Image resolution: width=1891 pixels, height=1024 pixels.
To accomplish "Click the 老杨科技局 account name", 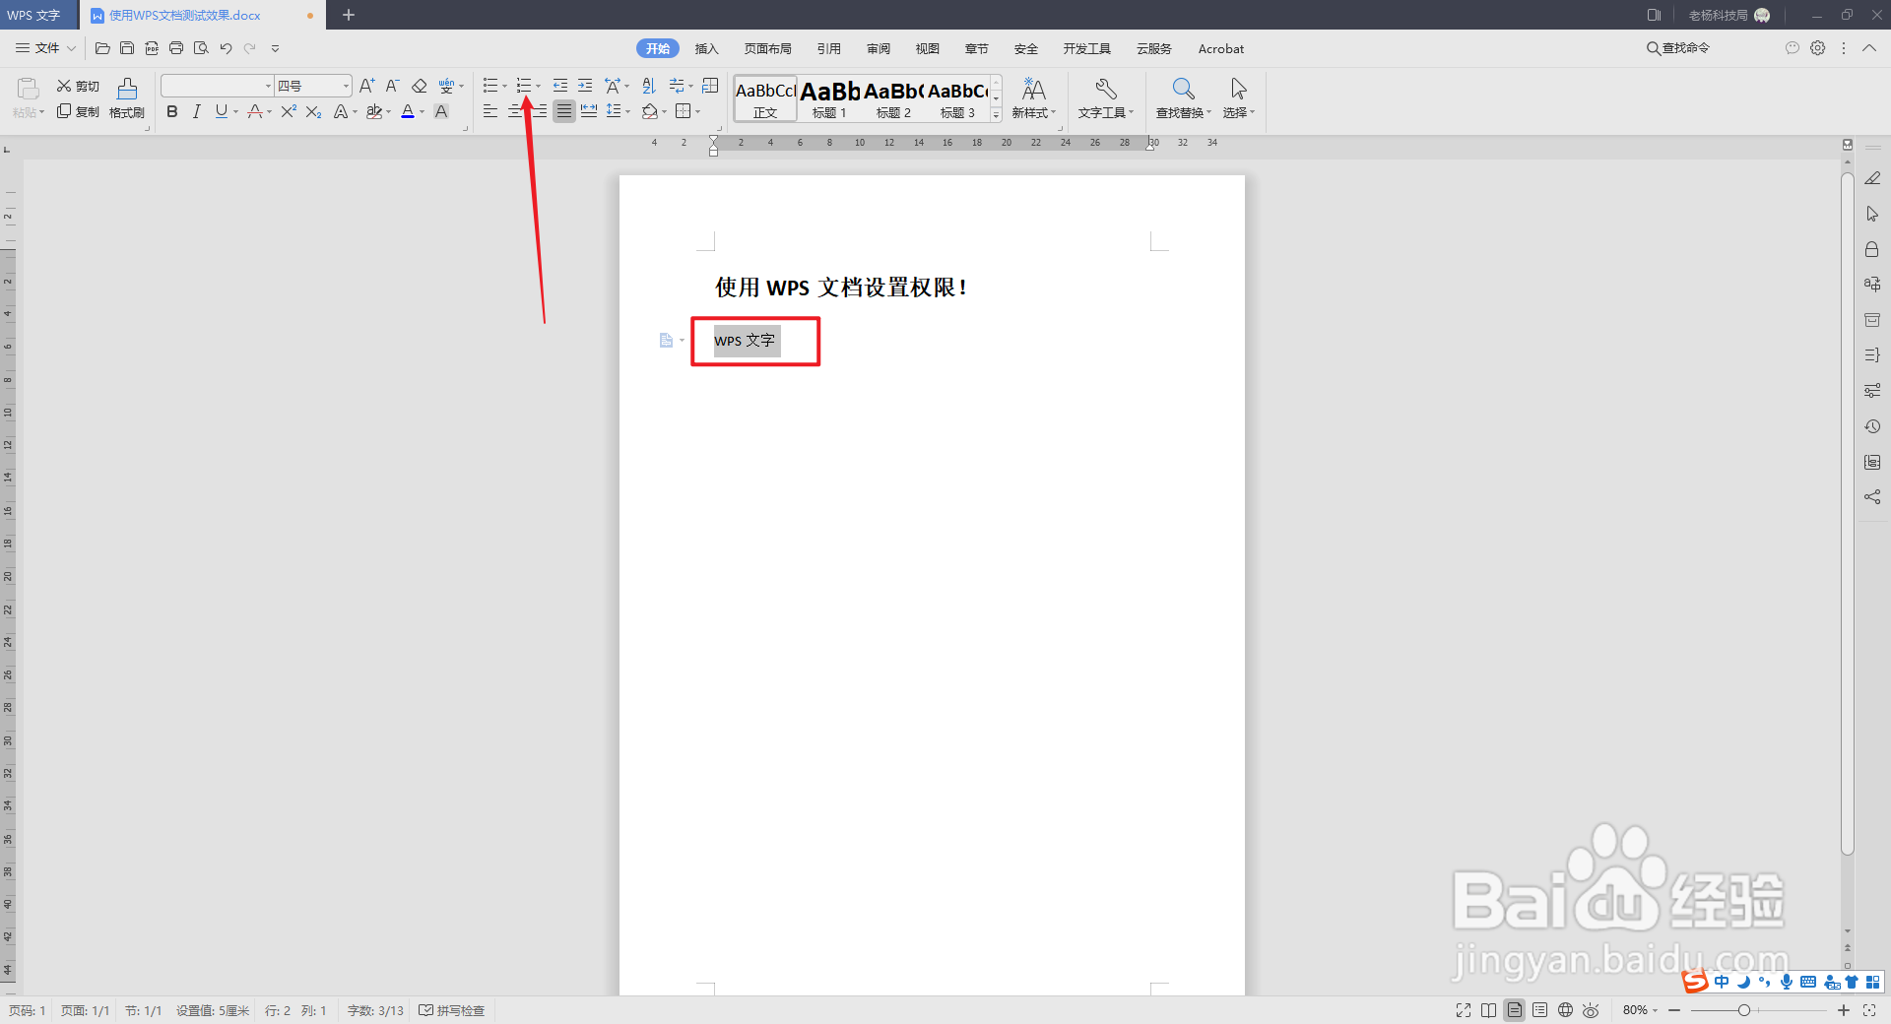I will pyautogui.click(x=1718, y=15).
